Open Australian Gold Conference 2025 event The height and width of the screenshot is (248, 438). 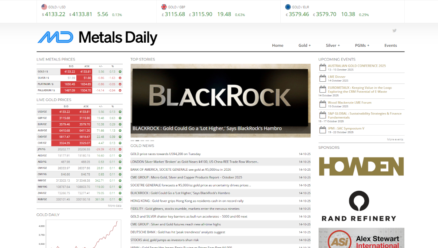pos(357,66)
